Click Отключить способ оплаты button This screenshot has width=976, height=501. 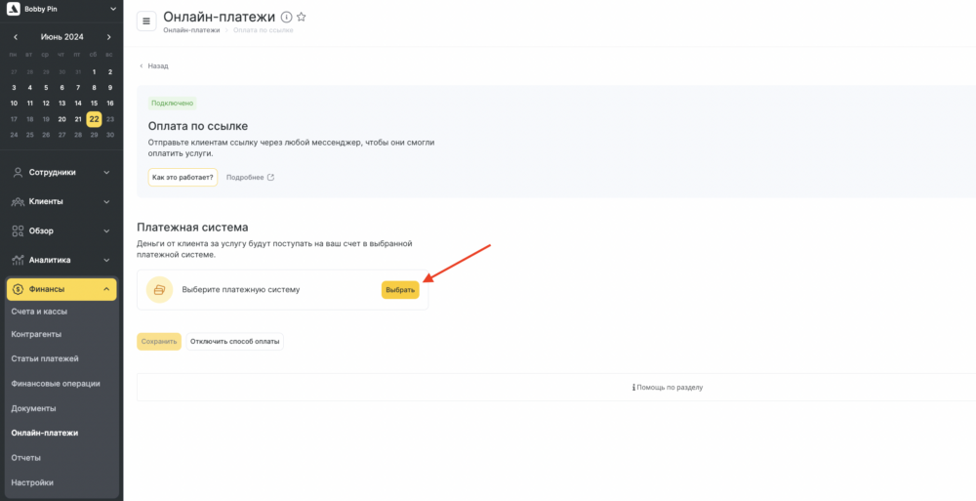[234, 342]
